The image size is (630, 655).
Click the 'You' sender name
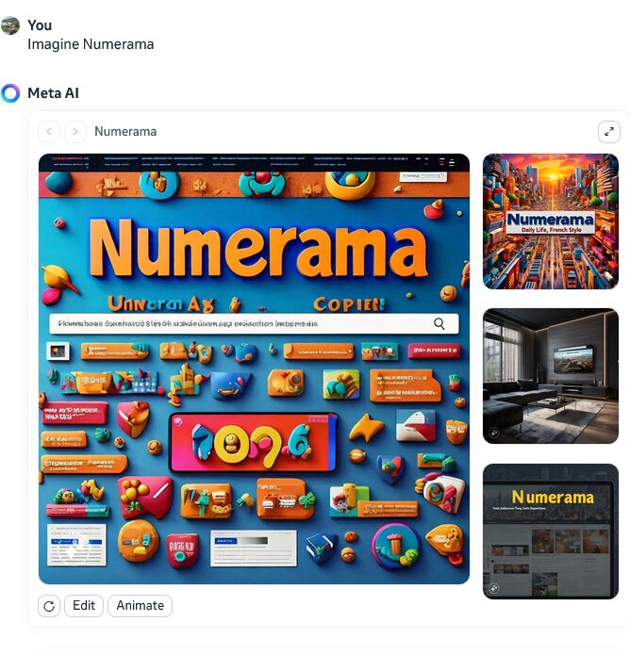(x=40, y=25)
